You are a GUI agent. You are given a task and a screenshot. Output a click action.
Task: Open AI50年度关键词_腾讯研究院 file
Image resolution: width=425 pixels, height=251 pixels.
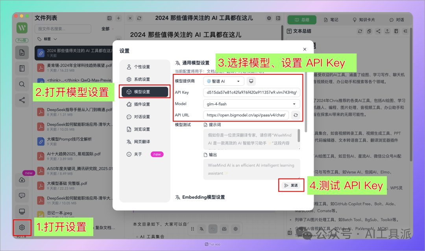[x=75, y=171]
